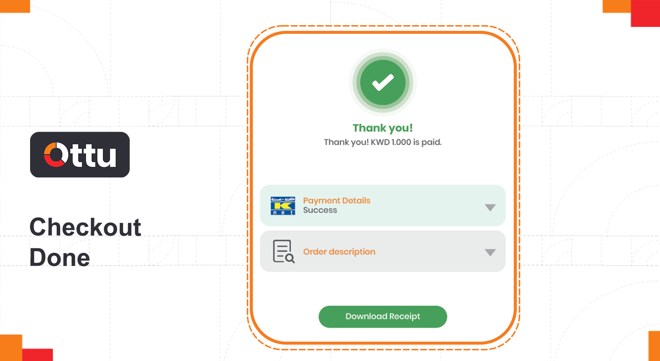
Task: Click the red square in top-right corner
Action: 646,13
